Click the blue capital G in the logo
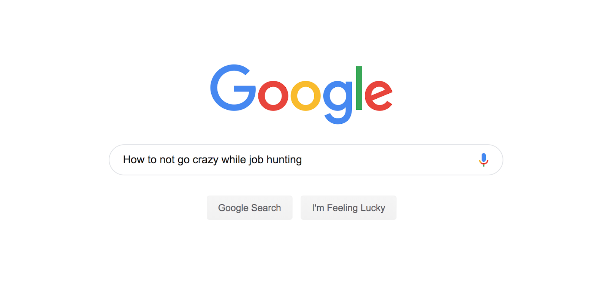Screen dimensions: 608x290 pyautogui.click(x=233, y=88)
